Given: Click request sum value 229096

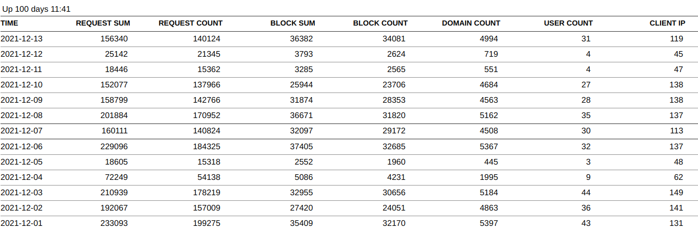Looking at the screenshot, I should (114, 147).
